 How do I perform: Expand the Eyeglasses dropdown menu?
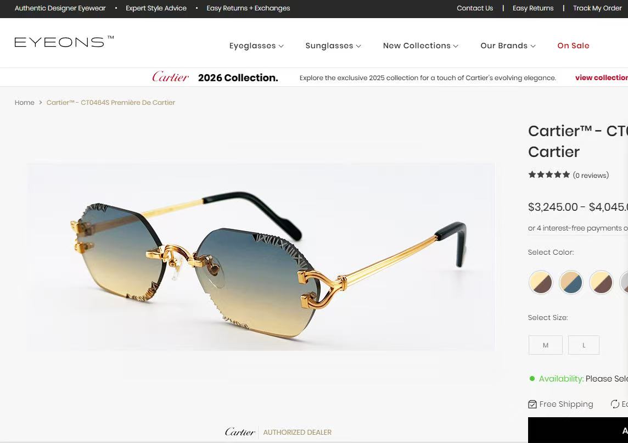[x=256, y=46]
